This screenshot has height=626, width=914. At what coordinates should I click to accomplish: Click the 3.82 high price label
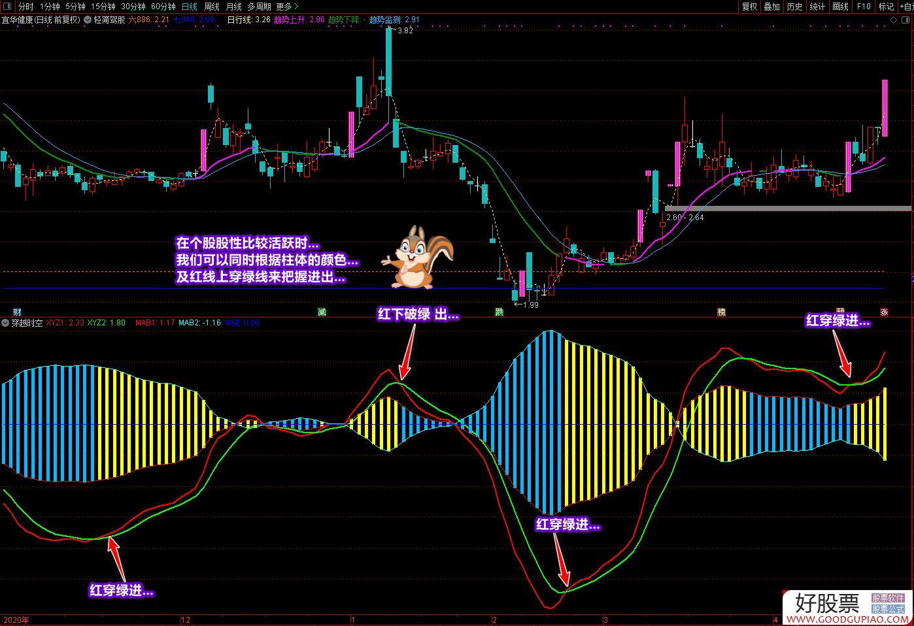405,30
